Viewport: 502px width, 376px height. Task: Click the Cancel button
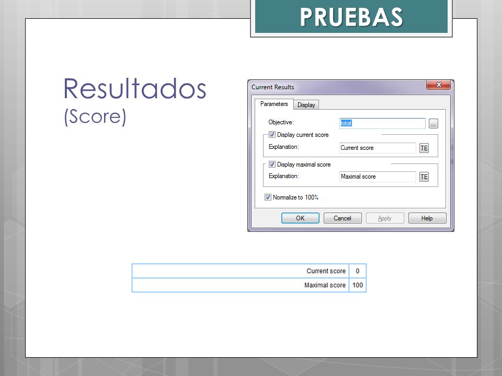343,218
